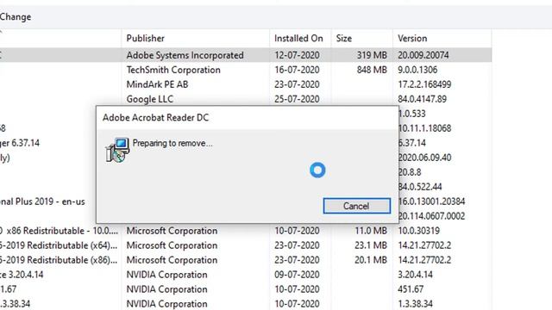Click the 16-07-2020 install date
This screenshot has width=552, height=310.
tap(297, 70)
